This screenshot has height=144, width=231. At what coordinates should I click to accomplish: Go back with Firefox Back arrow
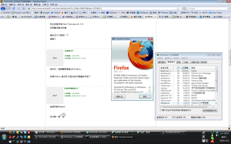tap(3, 9)
